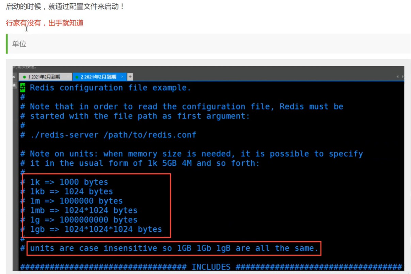Image resolution: width=411 pixels, height=274 pixels.
Task: Click the "1m => 1000000 bytes" line
Action: 76,201
